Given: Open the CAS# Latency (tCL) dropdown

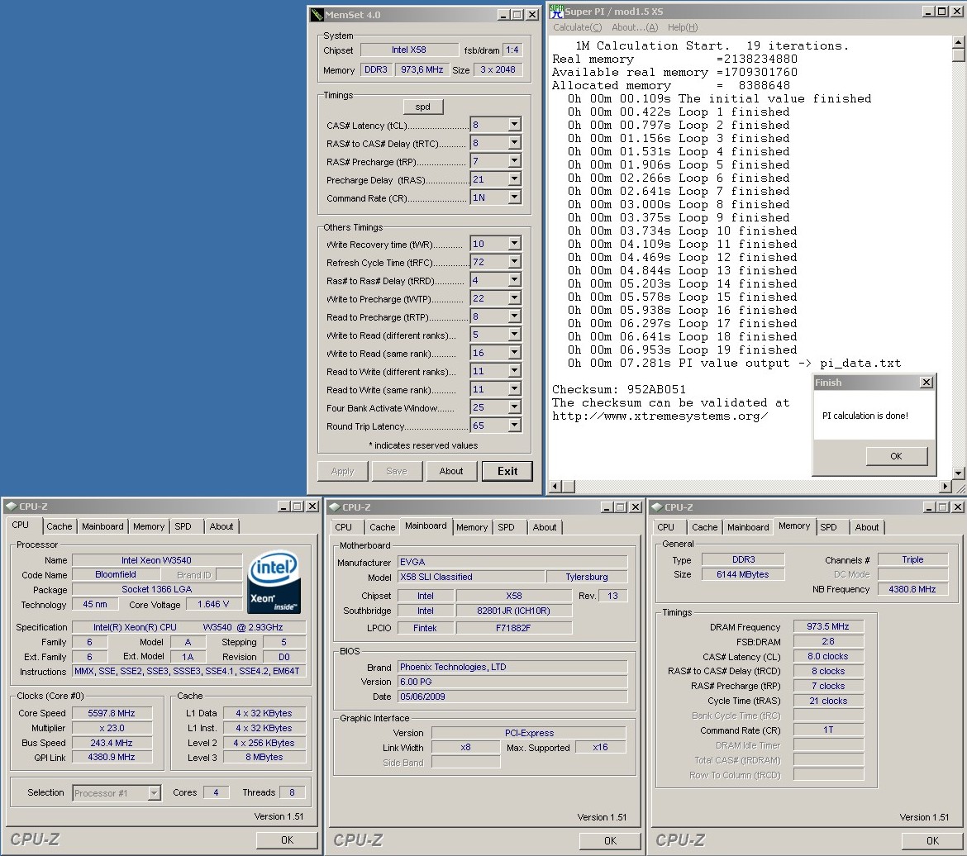Looking at the screenshot, I should tap(514, 125).
